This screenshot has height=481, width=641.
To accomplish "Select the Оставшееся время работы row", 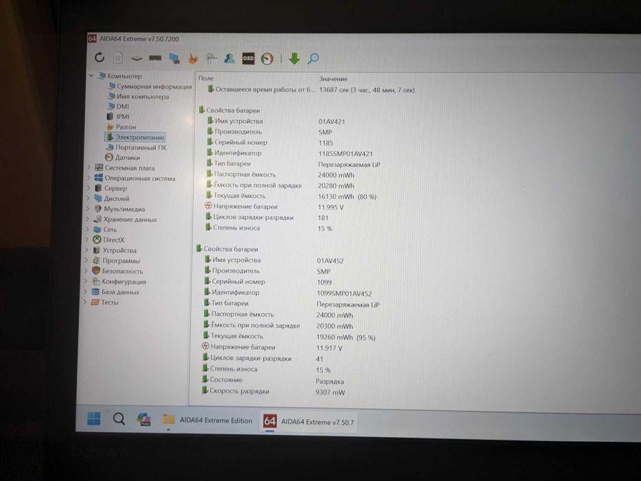I will (x=311, y=89).
